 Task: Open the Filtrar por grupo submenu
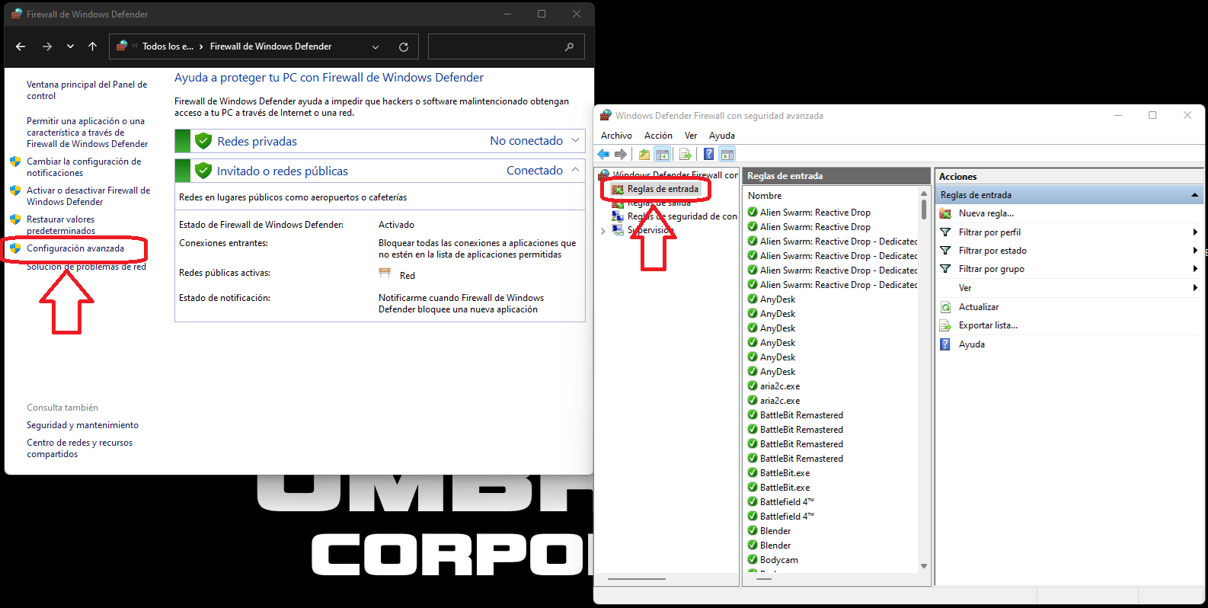(1069, 269)
